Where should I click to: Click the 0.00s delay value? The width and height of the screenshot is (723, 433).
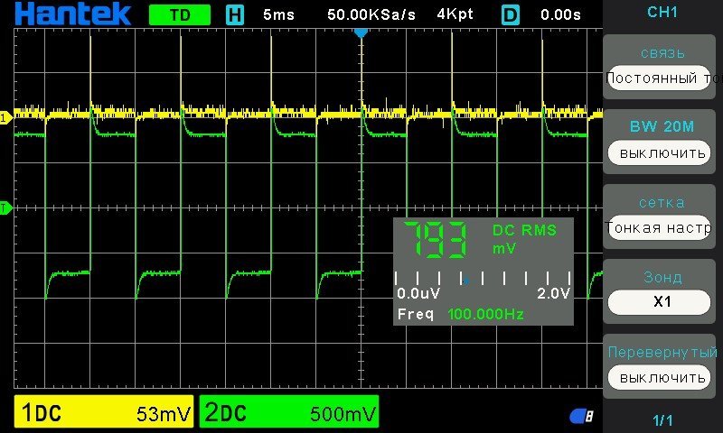[x=560, y=15]
